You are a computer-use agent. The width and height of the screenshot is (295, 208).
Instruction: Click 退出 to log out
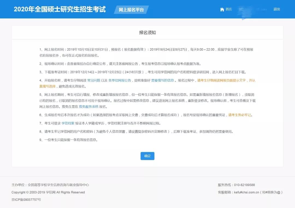(277, 9)
